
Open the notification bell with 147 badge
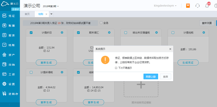point(207,5)
